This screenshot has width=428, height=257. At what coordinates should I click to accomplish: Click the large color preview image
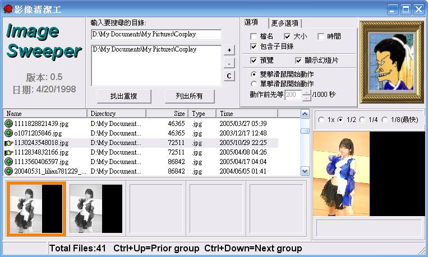click(369, 174)
